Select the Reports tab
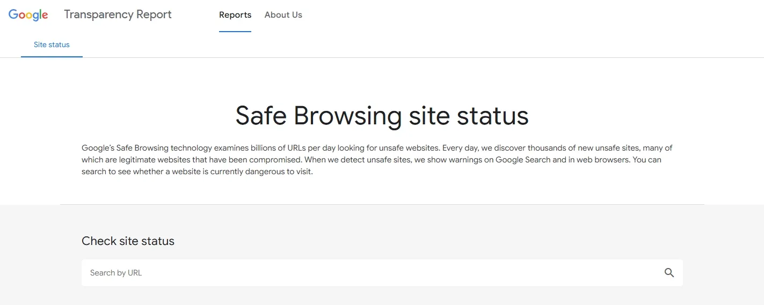This screenshot has height=305, width=764. 235,15
